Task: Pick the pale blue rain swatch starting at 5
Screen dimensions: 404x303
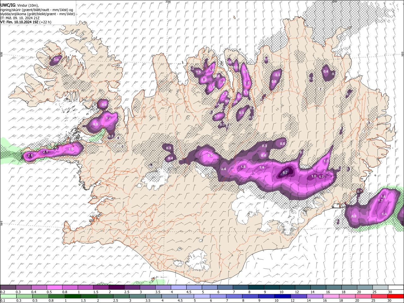Action: [x=202, y=296]
